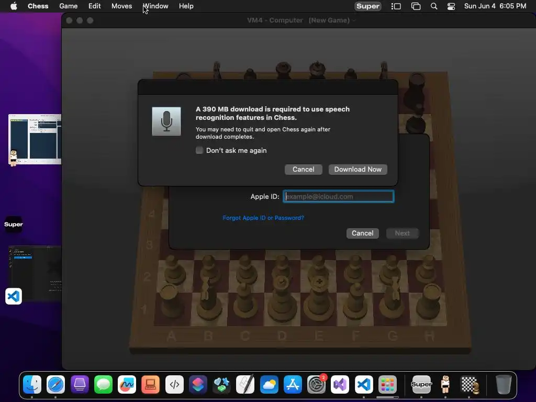The height and width of the screenshot is (402, 536).
Task: Click the window mirroring icon in menu bar
Action: click(x=416, y=6)
